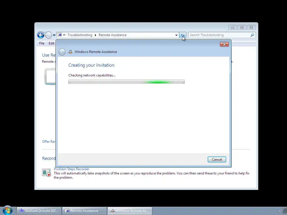Close the Troubleshooting window

[x=251, y=27]
